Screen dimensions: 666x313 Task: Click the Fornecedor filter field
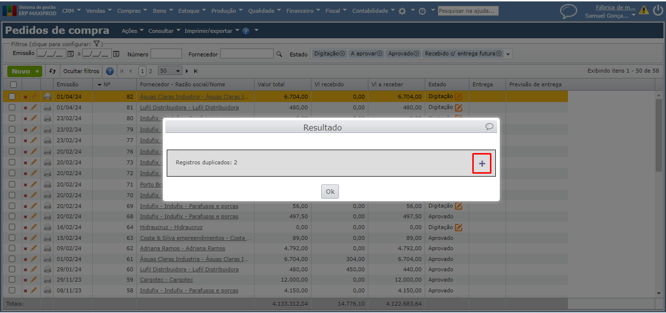point(247,54)
